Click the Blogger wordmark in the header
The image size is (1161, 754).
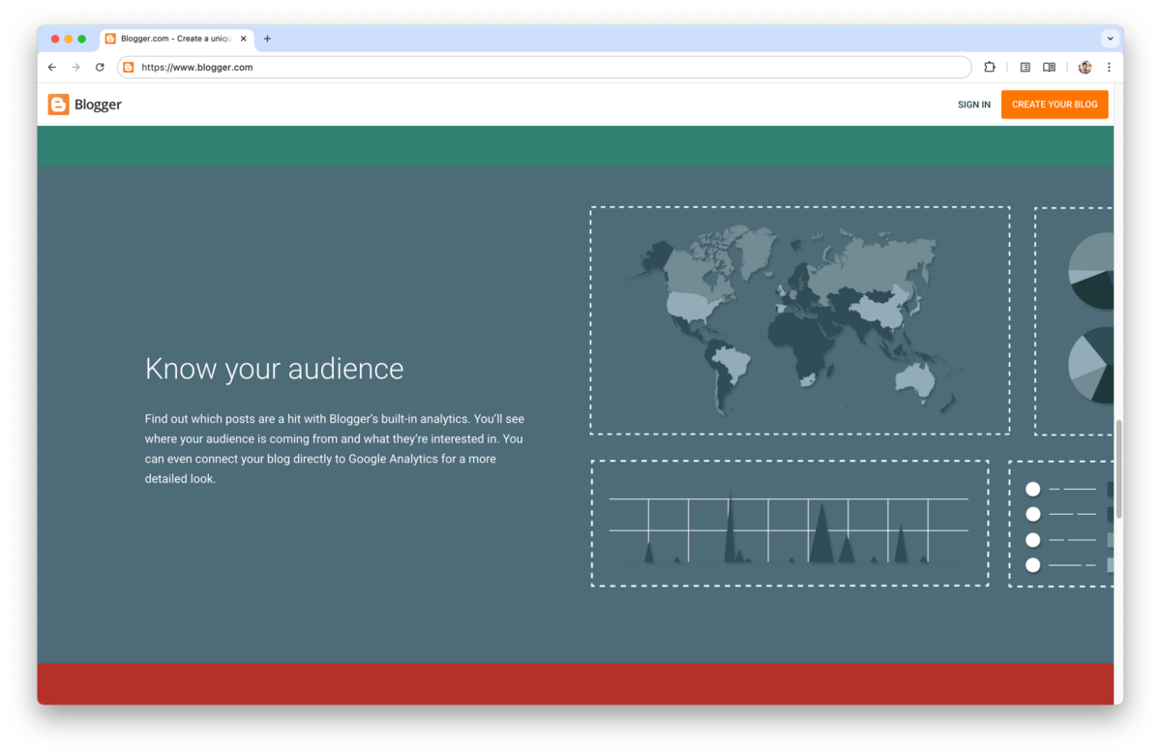pos(97,104)
